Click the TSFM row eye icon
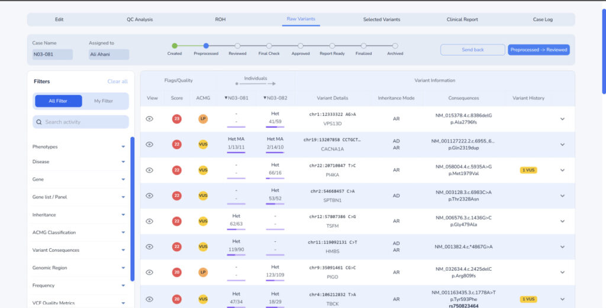Viewport: 606px width, 308px height. (x=150, y=221)
